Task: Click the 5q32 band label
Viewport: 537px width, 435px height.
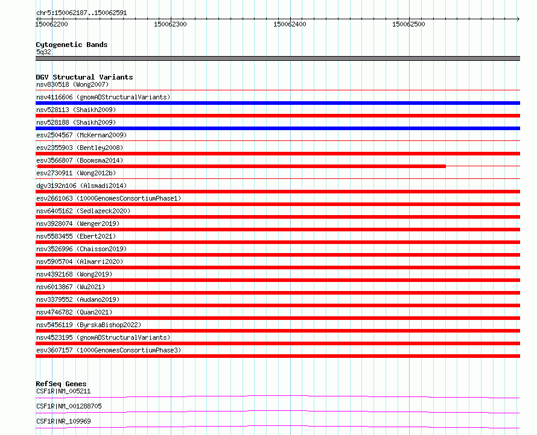Action: [x=43, y=52]
